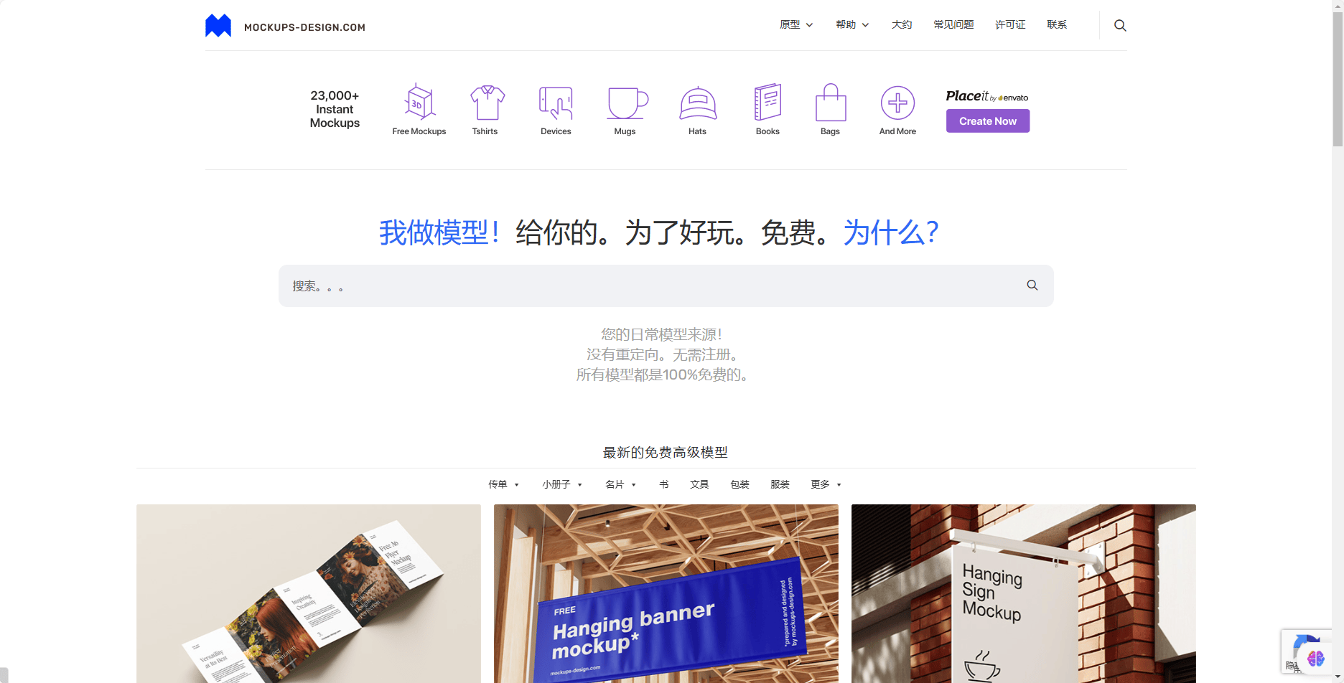Open the 为什么? link in the headline
Image resolution: width=1344 pixels, height=683 pixels.
[x=890, y=232]
